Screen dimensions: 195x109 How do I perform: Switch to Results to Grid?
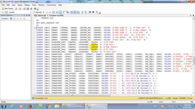point(75,12)
